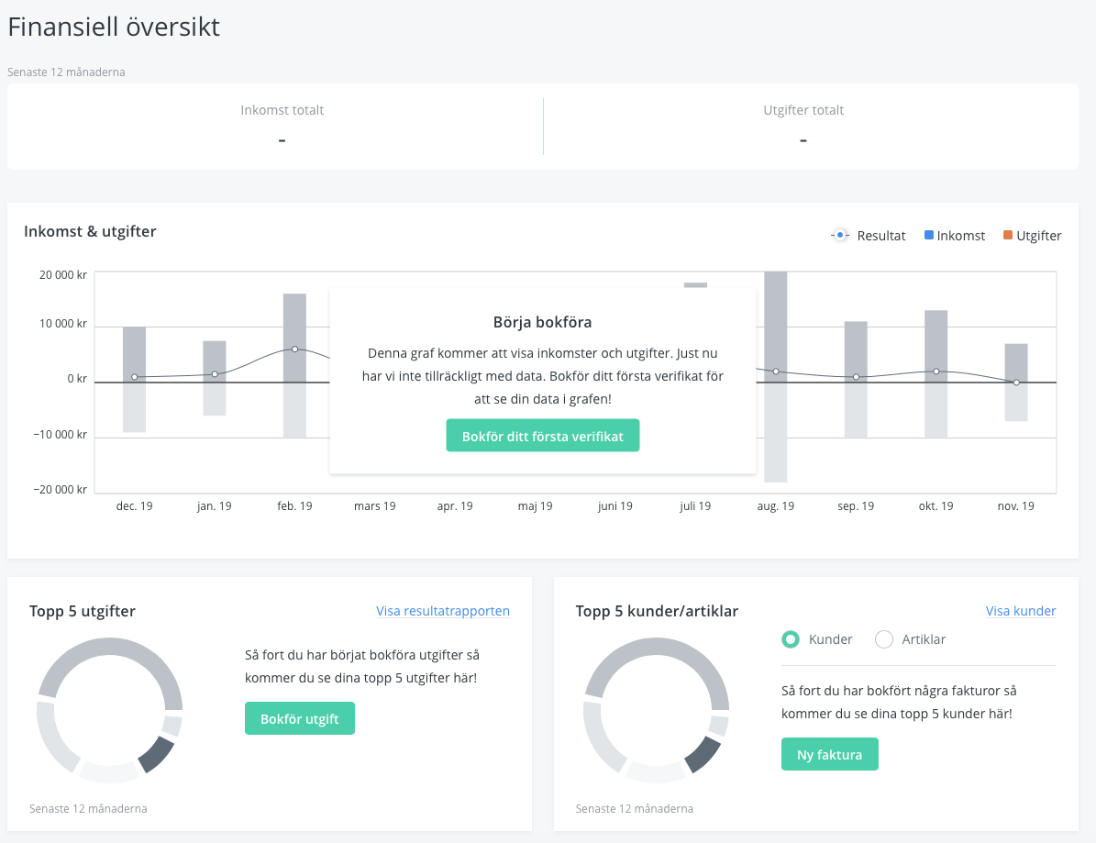Open the Visa kunder link
This screenshot has width=1096, height=843.
[1020, 611]
